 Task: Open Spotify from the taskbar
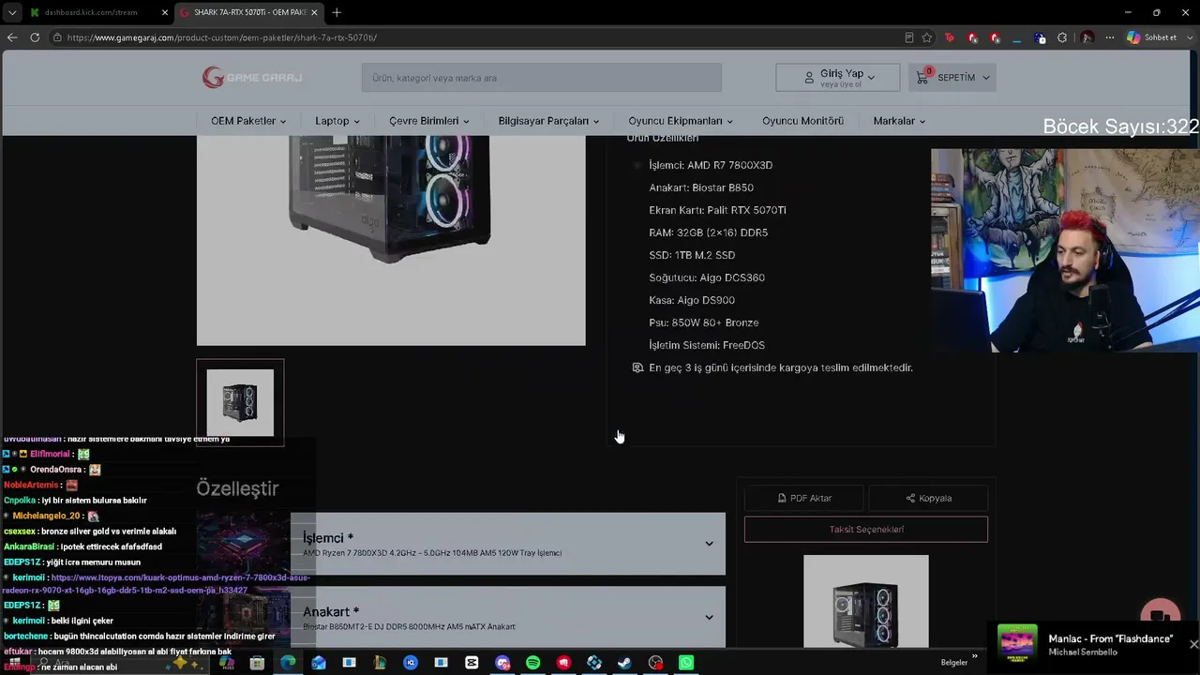point(532,663)
